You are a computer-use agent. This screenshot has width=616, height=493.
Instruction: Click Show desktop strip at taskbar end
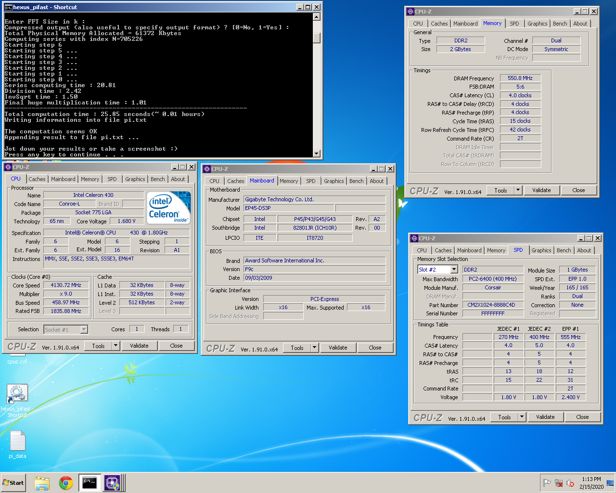[611, 483]
